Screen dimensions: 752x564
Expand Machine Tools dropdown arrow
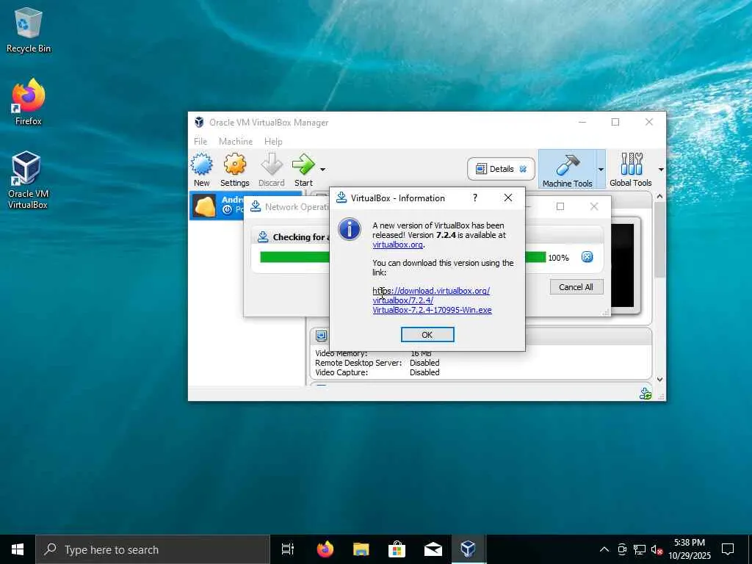click(x=601, y=170)
